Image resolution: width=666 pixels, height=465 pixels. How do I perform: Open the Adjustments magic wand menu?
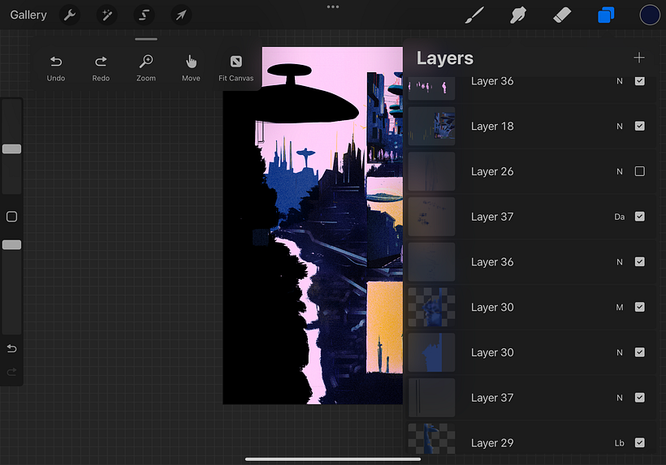tap(106, 15)
